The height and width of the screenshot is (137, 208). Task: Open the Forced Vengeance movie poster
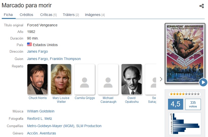(x=185, y=54)
